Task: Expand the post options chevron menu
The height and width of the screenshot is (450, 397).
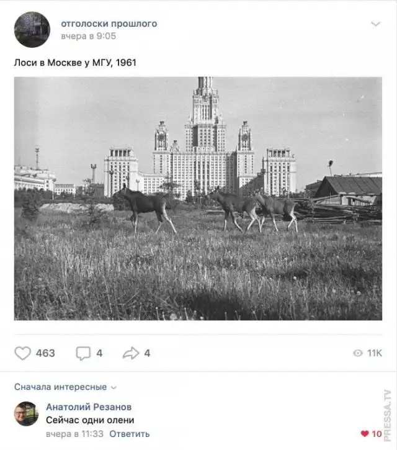Action: [x=375, y=24]
